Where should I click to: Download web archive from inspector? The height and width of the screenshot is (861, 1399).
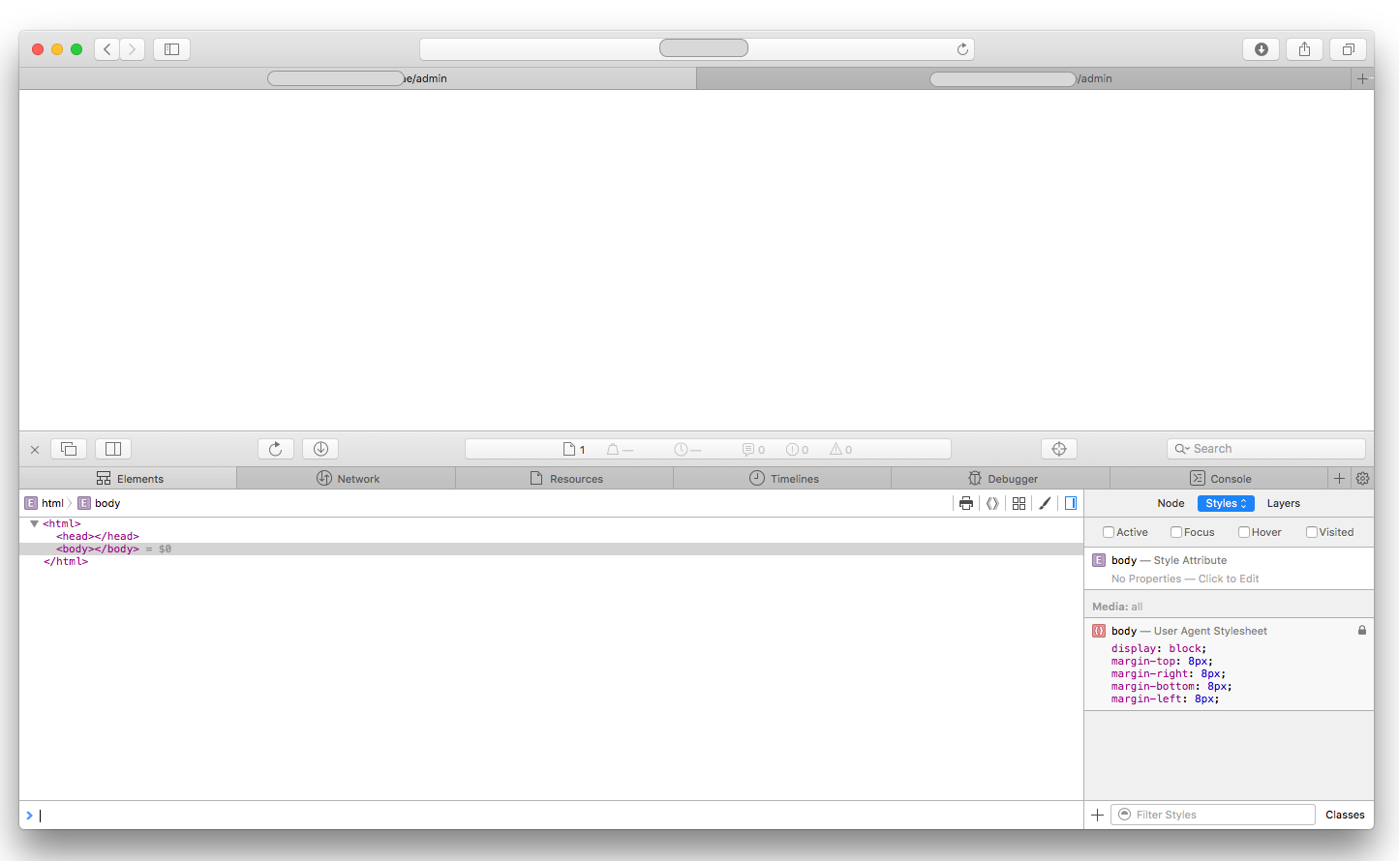click(x=320, y=449)
